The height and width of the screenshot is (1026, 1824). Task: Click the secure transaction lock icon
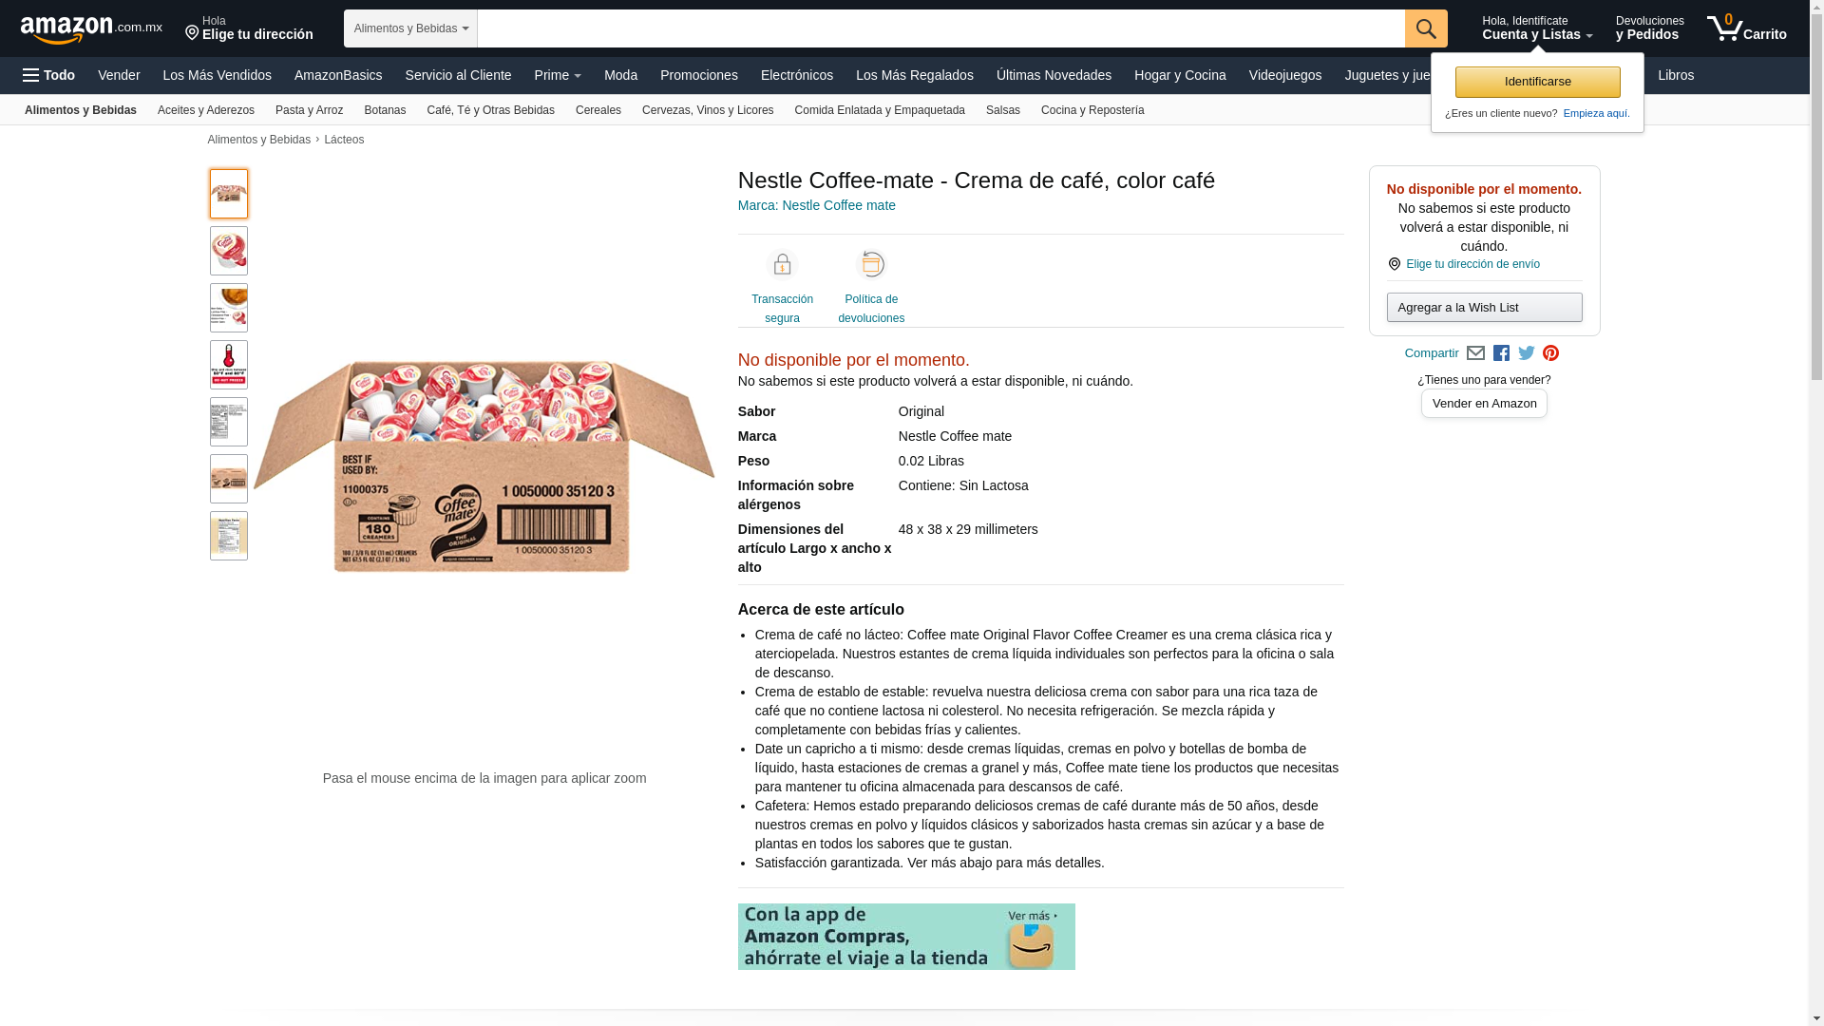(x=782, y=265)
